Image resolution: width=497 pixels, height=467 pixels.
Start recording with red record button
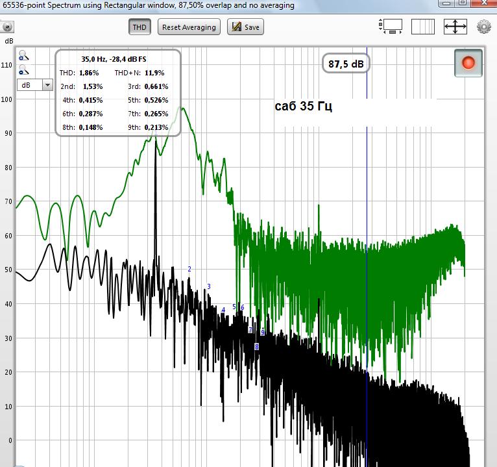pos(468,63)
